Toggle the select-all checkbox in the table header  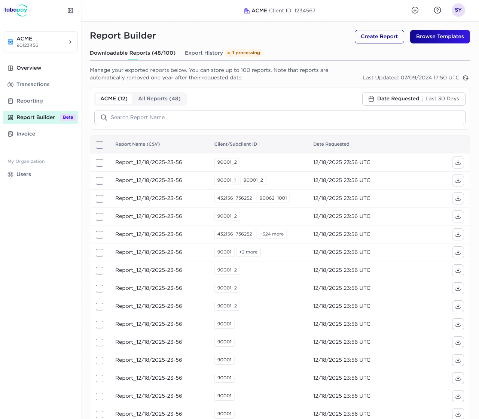point(100,145)
